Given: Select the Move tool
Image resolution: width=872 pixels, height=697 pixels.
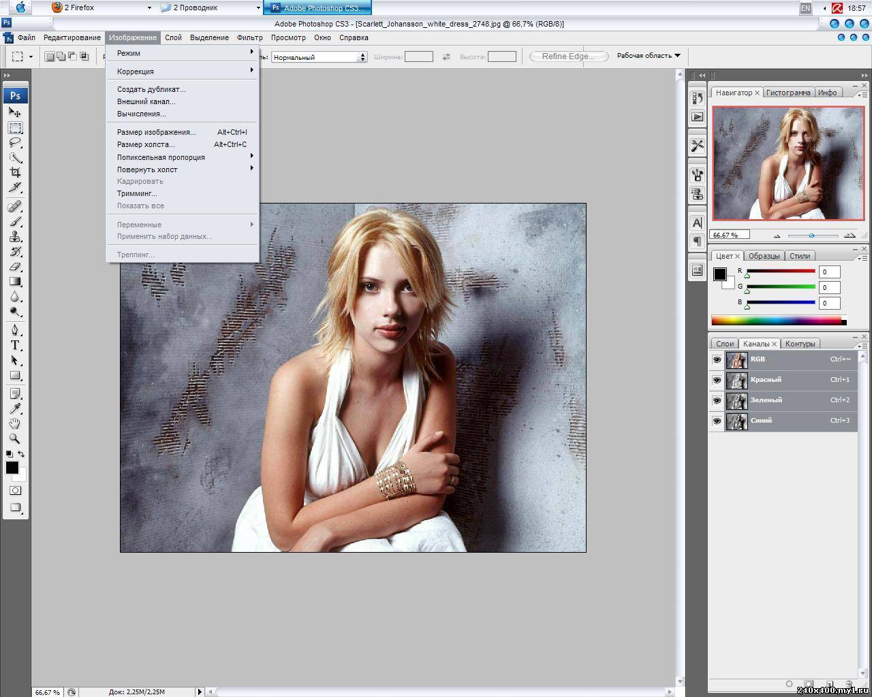Looking at the screenshot, I should [15, 112].
